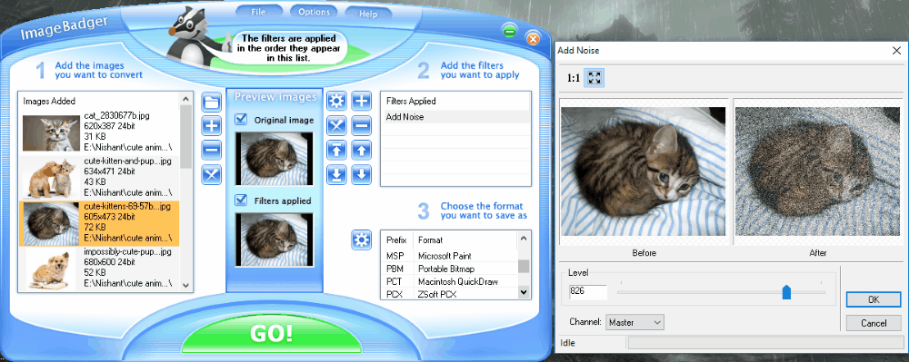Toggle fit-to-window preview icon
This screenshot has height=362, width=909.
click(x=594, y=78)
